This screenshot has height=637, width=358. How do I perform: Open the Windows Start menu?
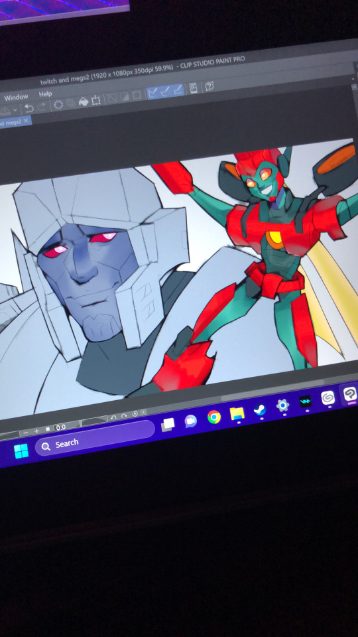pos(21,451)
